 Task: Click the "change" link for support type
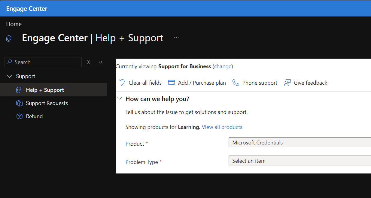pos(223,66)
